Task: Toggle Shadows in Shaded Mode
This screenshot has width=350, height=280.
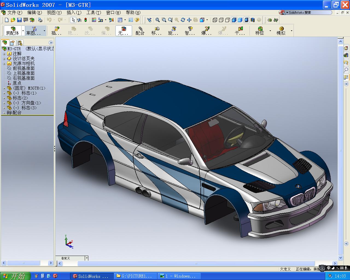Action: [x=246, y=20]
